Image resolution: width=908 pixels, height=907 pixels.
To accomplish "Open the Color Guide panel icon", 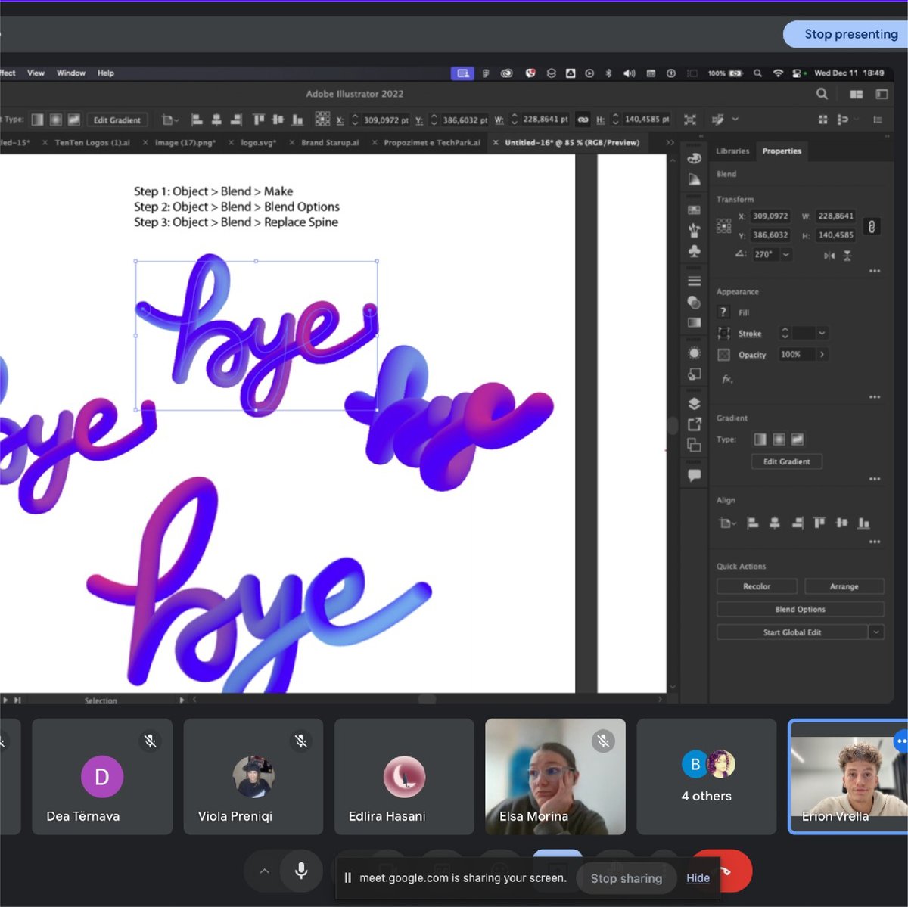I will pyautogui.click(x=694, y=180).
